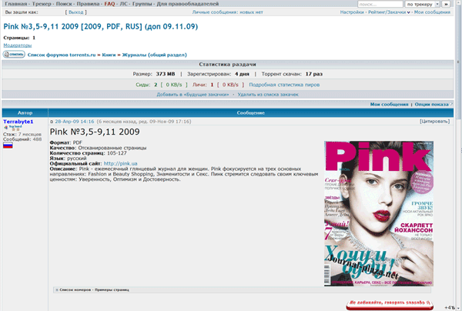Open Мои сообщения link above post table

[389, 104]
